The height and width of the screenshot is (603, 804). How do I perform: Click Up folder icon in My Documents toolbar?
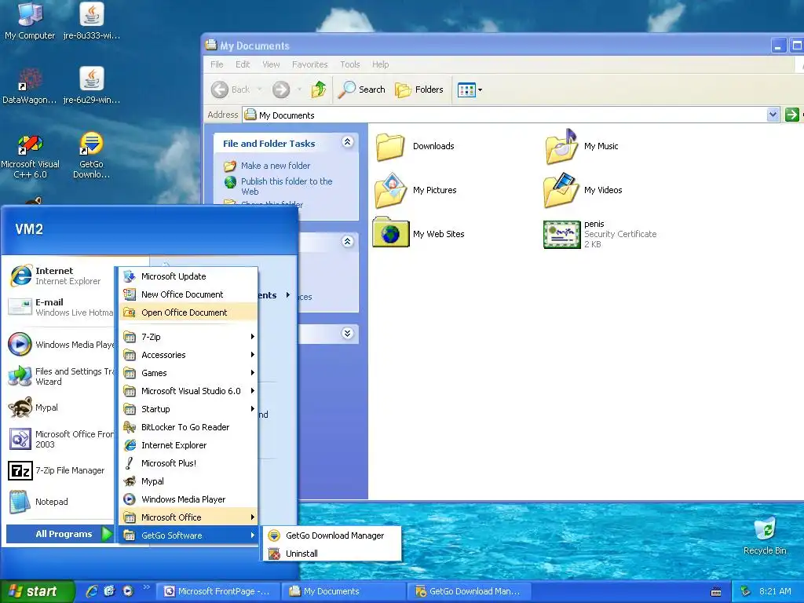[x=319, y=90]
